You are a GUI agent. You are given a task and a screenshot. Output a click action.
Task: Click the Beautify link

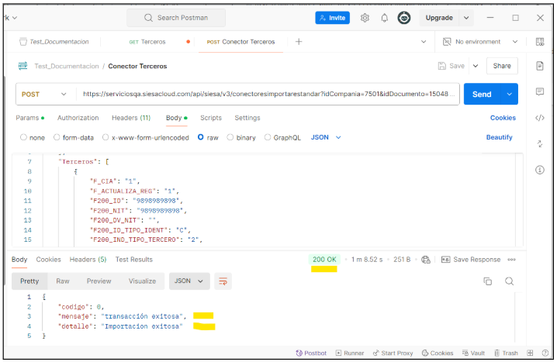click(x=499, y=137)
